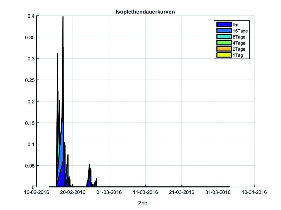Click the 10-04-2016 date tick label

[254, 192]
